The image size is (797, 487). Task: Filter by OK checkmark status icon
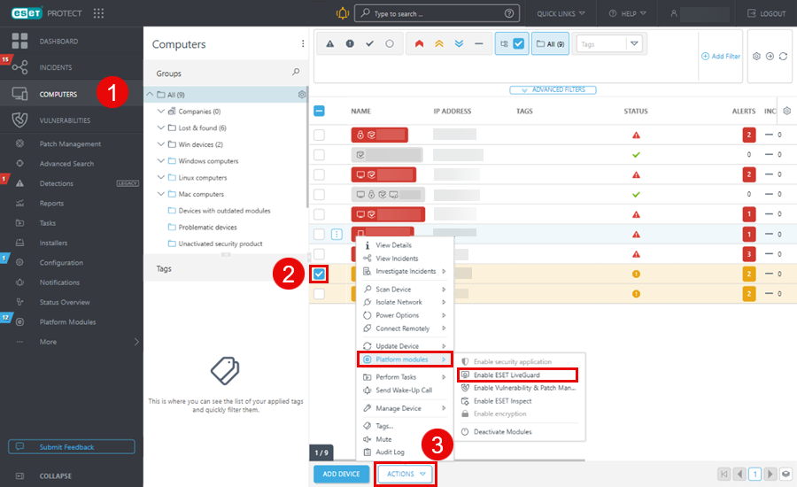click(369, 43)
